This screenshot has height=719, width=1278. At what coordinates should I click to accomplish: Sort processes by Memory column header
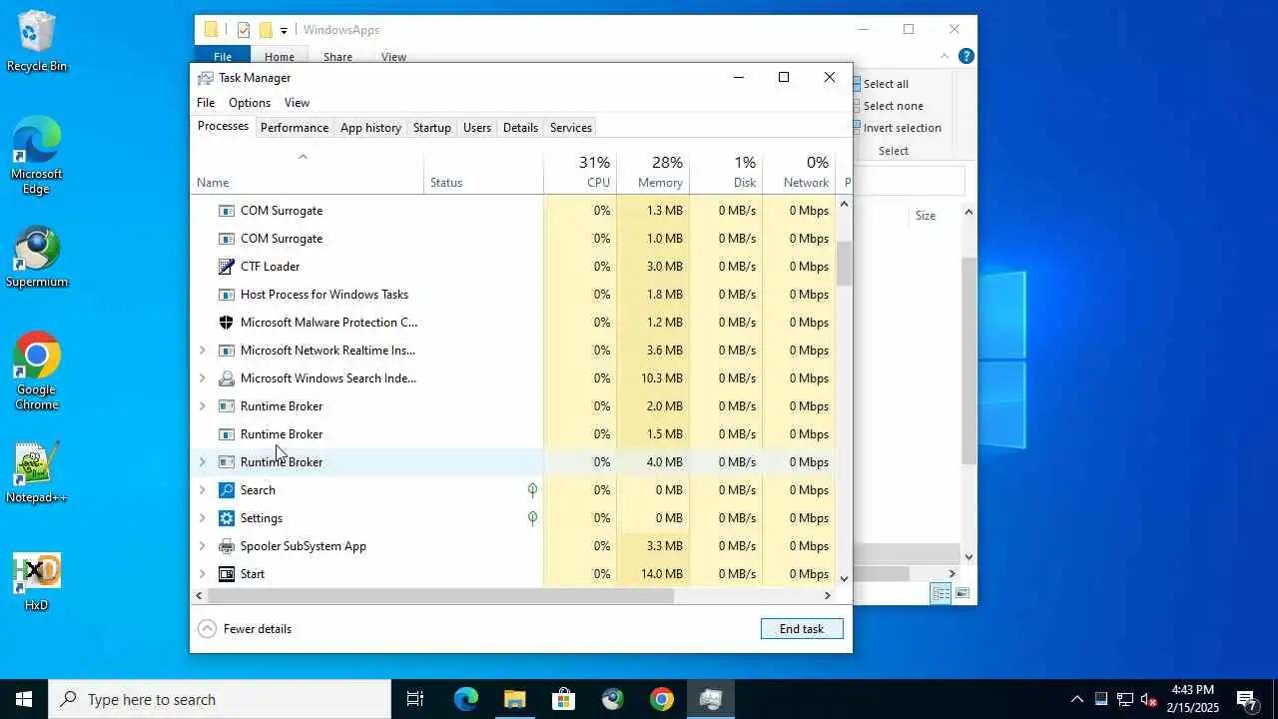653,172
